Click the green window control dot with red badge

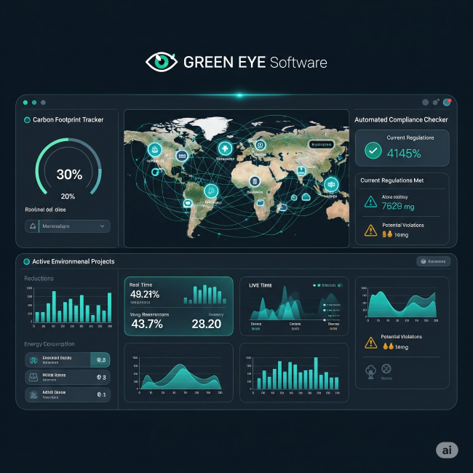(447, 103)
